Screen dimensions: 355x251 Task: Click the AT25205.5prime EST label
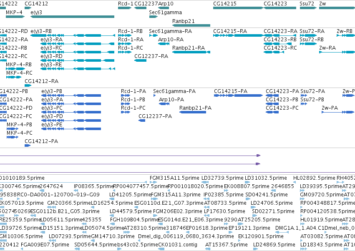click(x=259, y=220)
